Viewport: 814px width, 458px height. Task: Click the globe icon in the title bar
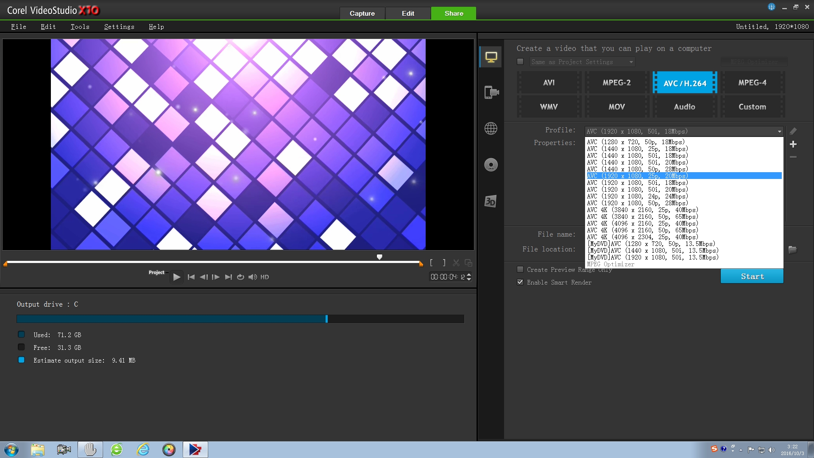tap(772, 7)
